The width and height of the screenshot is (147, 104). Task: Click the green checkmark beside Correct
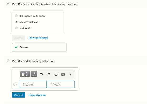click(16, 47)
